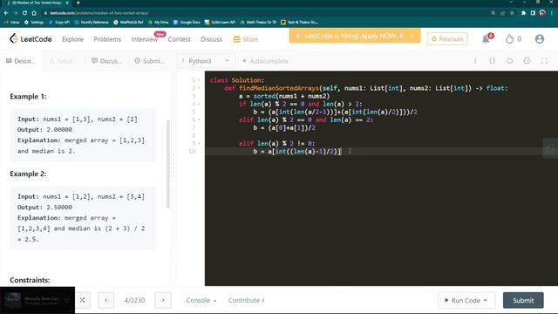Click the LeetCode is hiring banner
This screenshot has width=558, height=314.
[355, 36]
